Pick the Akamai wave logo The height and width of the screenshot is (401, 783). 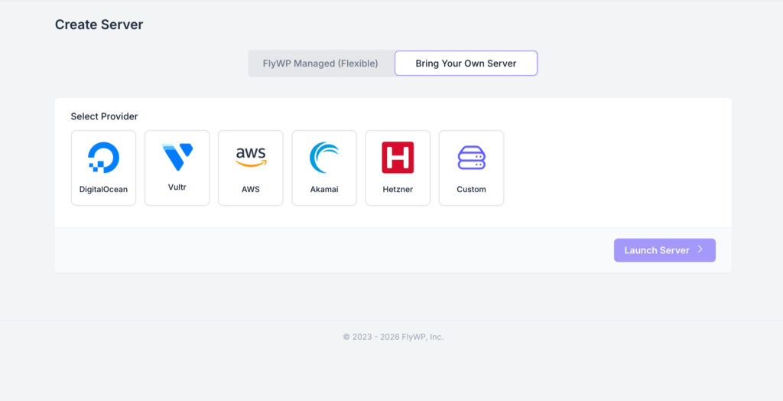(x=324, y=158)
